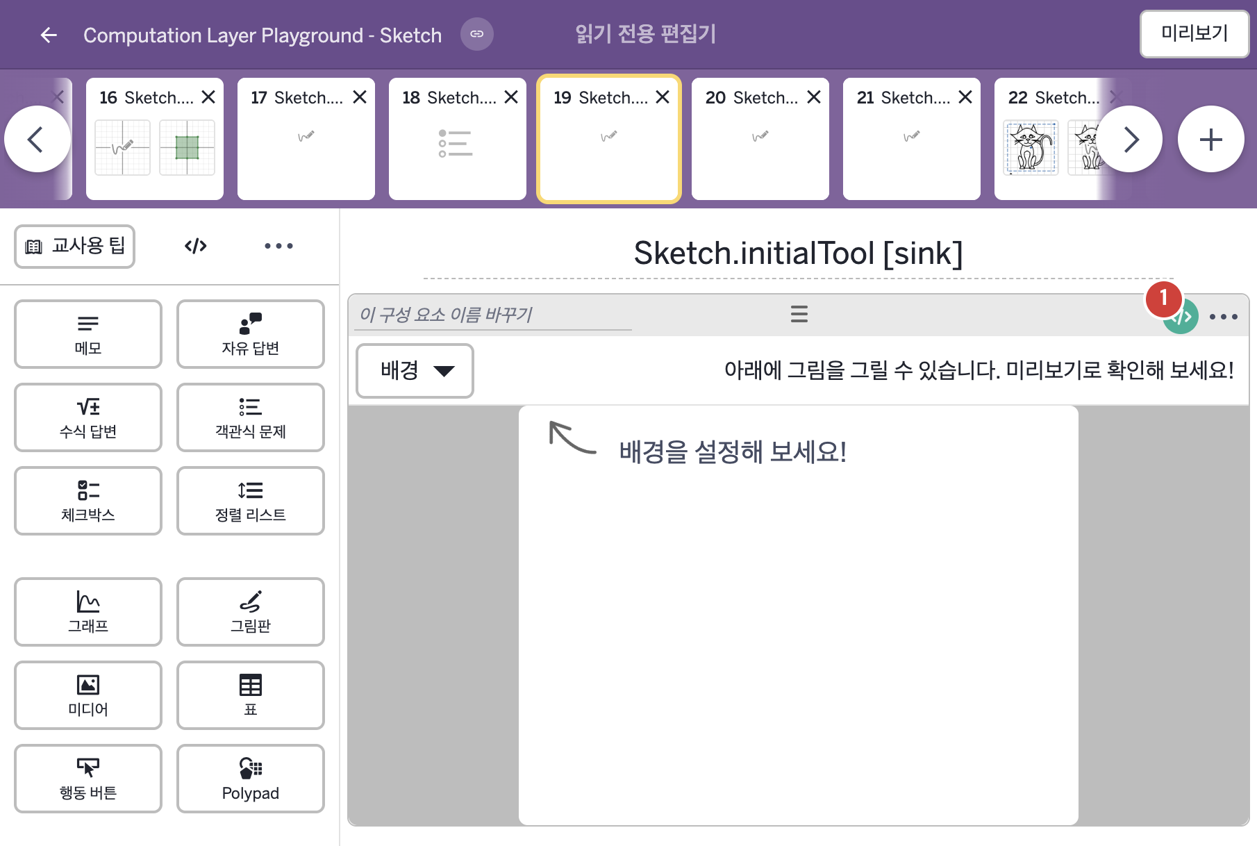Open the 미리보기 preview button
Screen dimensions: 1257x846
(1194, 33)
